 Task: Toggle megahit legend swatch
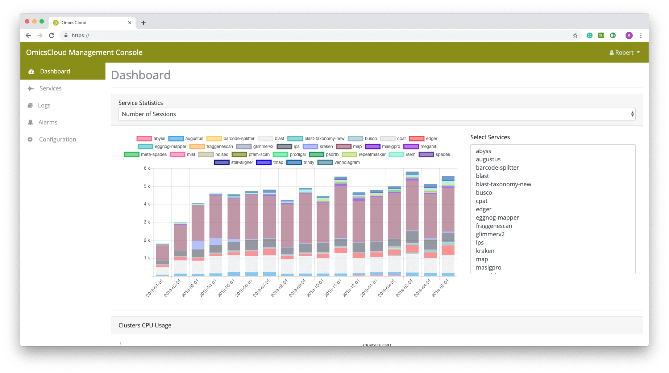[x=411, y=147]
